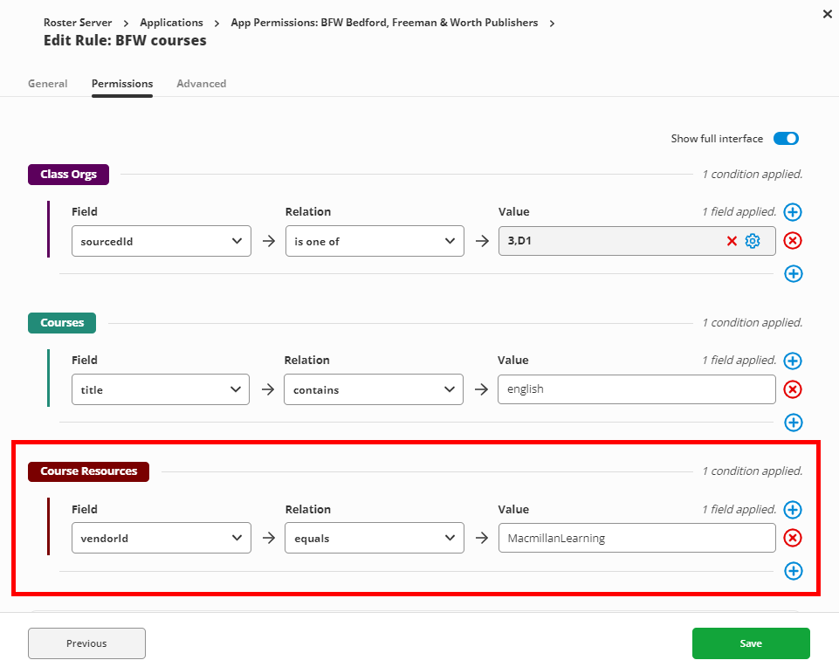Add another condition under Courses section
The image size is (839, 667).
(793, 423)
